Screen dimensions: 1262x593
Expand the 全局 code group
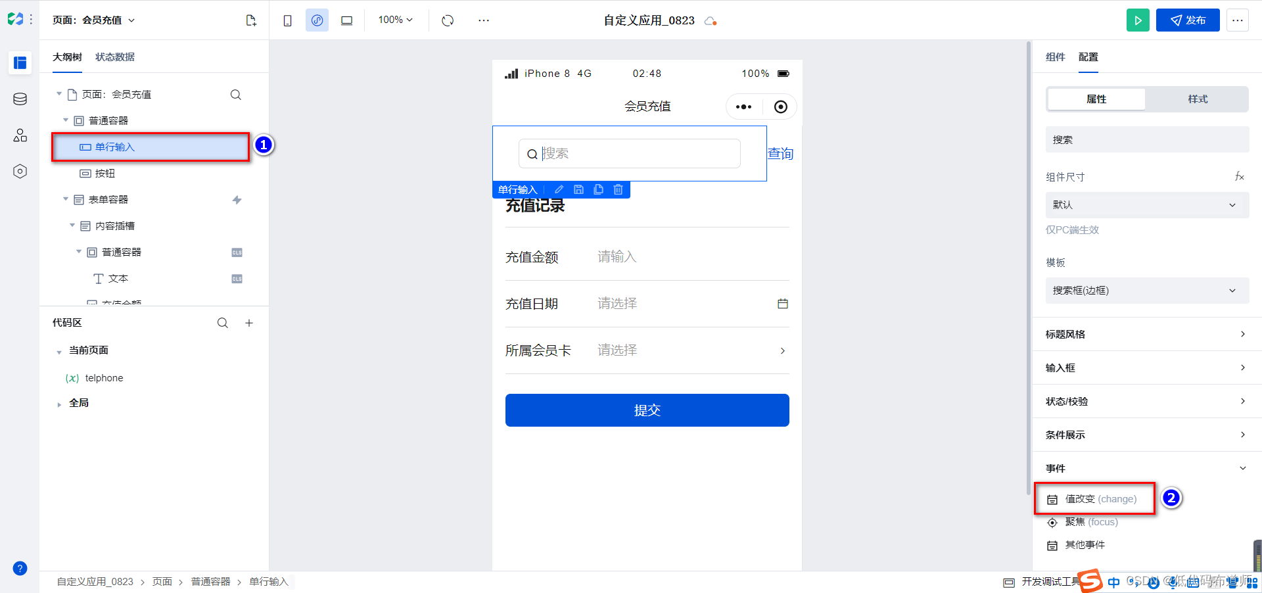(x=59, y=404)
